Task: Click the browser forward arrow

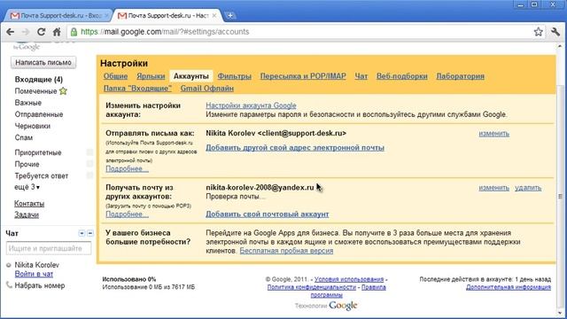Action: pos(26,32)
